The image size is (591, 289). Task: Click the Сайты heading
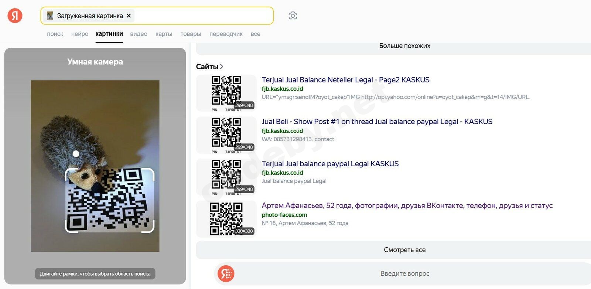pos(207,67)
